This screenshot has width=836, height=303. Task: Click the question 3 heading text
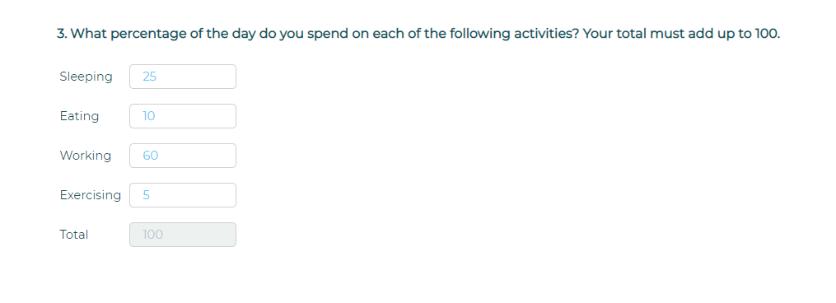(418, 34)
